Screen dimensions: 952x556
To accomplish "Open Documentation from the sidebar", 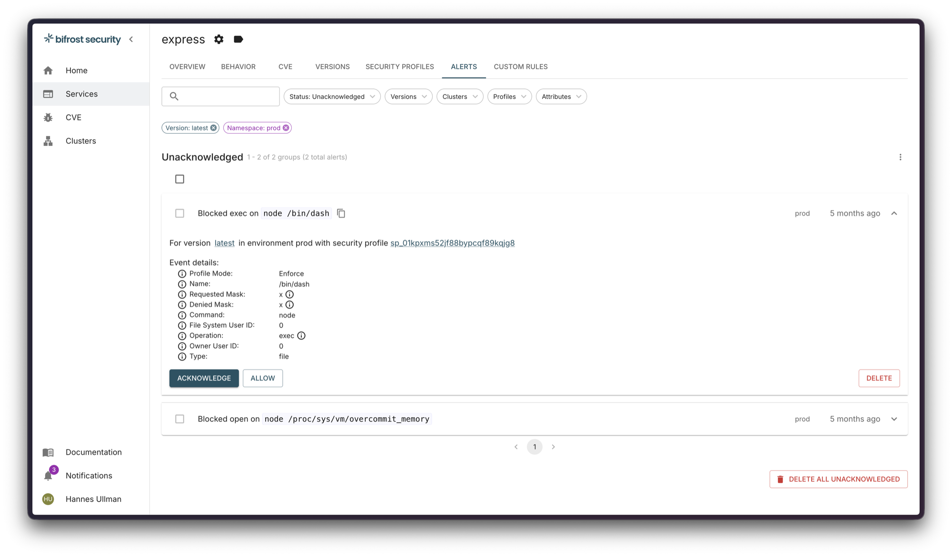I will pos(93,452).
